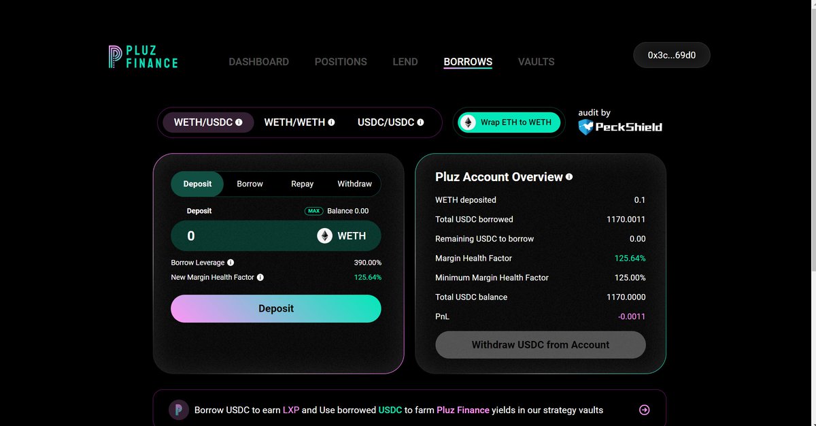Viewport: 816px width, 426px height.
Task: Select the WETH/USDC pair tab
Action: point(208,122)
